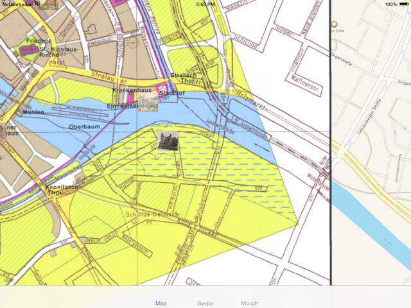Viewport: 411px width, 308px height.
Task: Tap the Wi-Fi icon in status bar
Action: coord(37,4)
